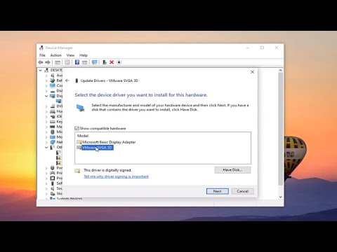Open the View menu

click(70, 55)
